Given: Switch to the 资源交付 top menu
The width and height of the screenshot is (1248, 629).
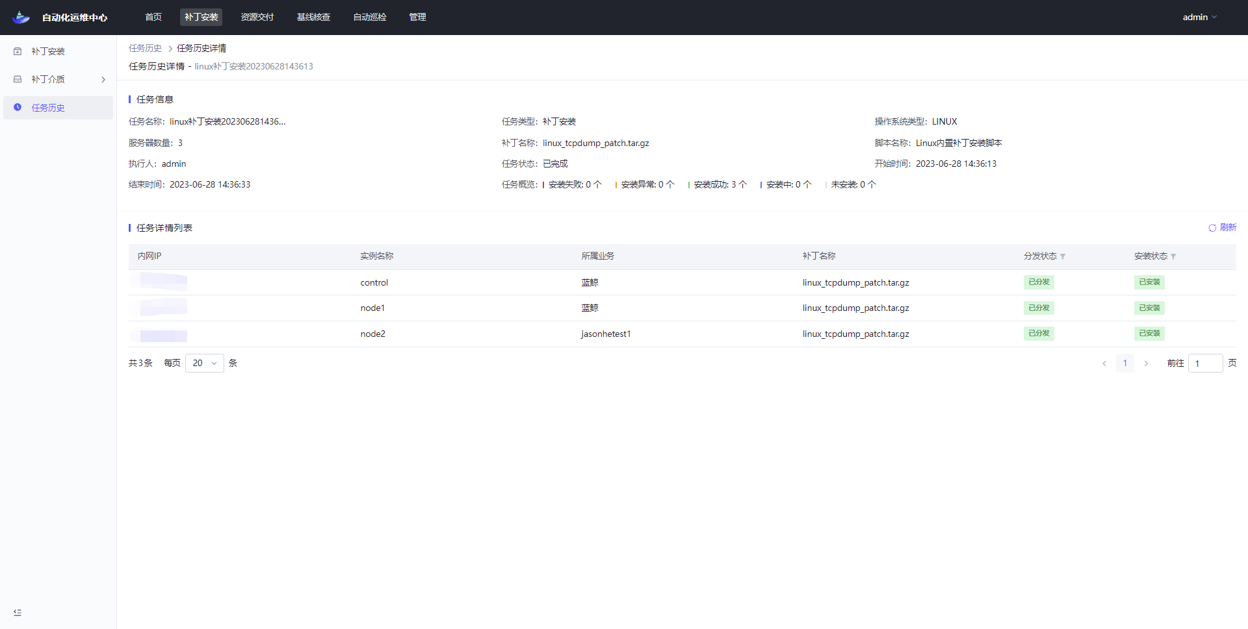Looking at the screenshot, I should (257, 18).
